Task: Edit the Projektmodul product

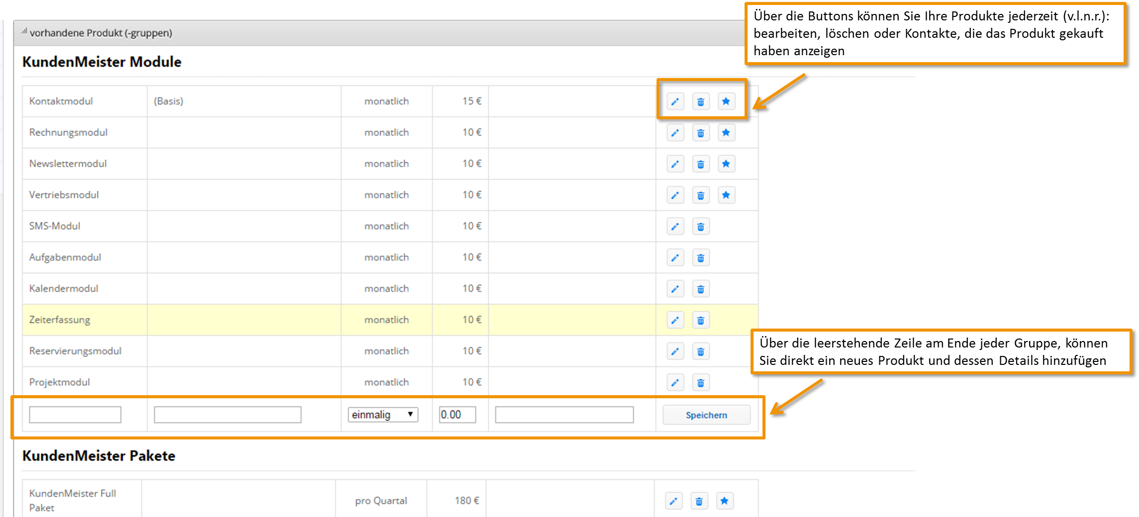Action: coord(675,383)
